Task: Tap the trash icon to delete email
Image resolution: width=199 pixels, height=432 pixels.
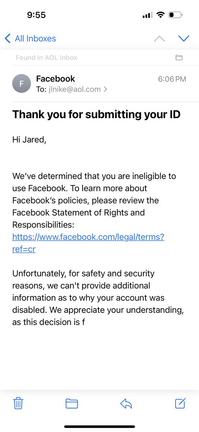Action: 18,404
